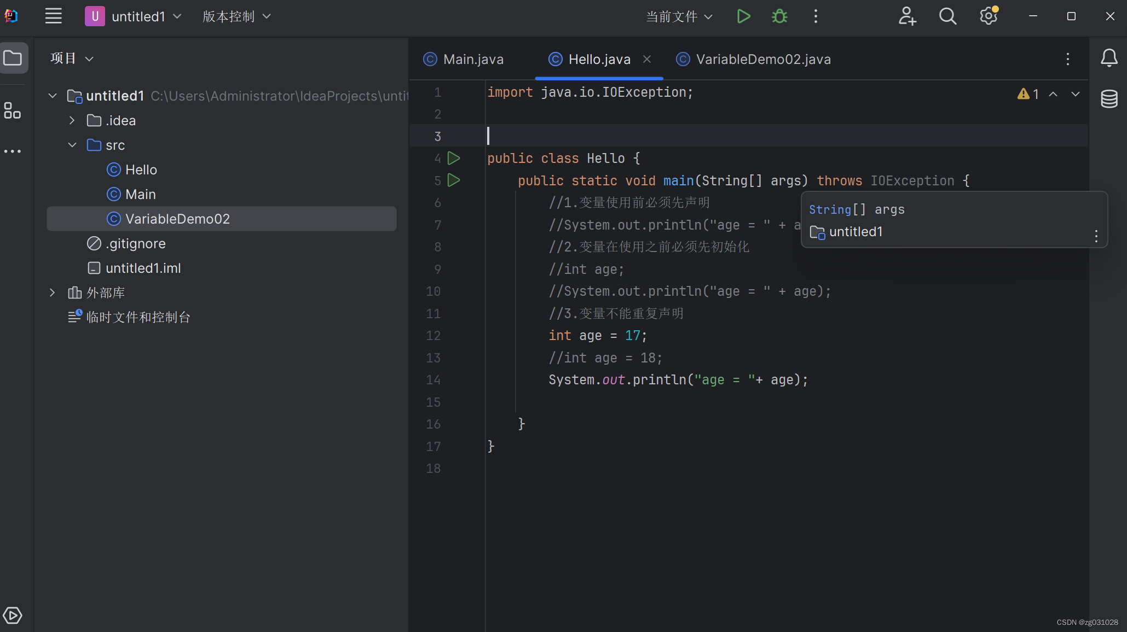The height and width of the screenshot is (632, 1127).
Task: Collapse the src folder
Action: 72,145
